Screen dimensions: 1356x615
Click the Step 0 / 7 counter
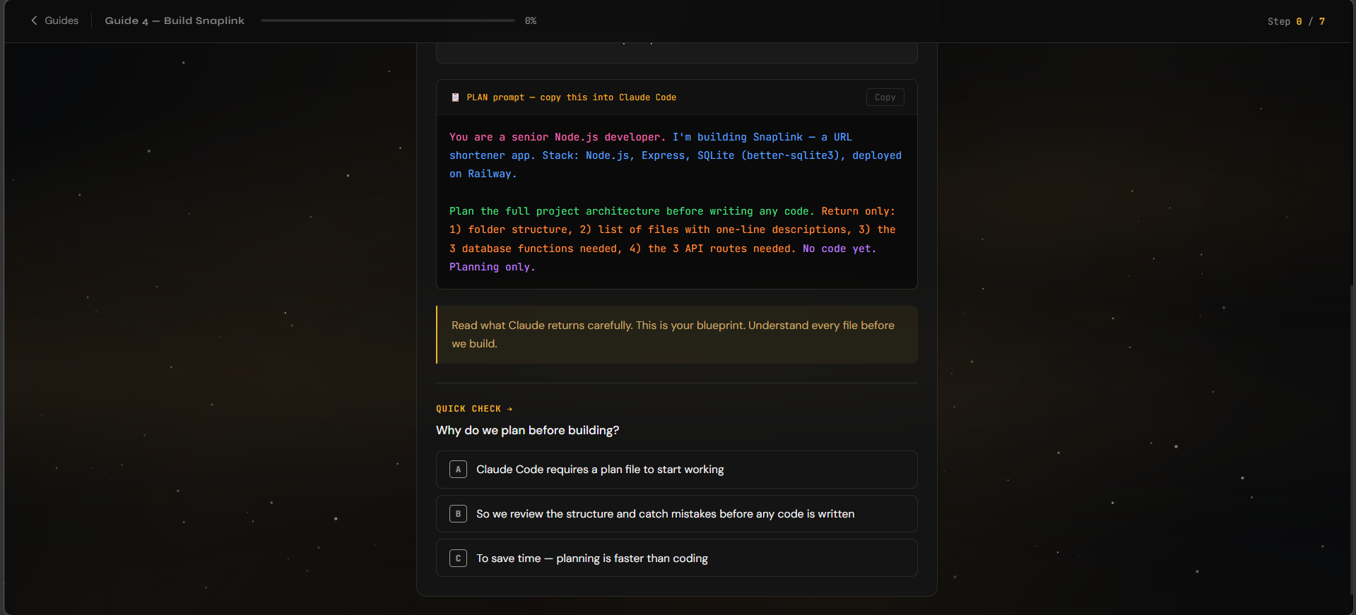1296,21
